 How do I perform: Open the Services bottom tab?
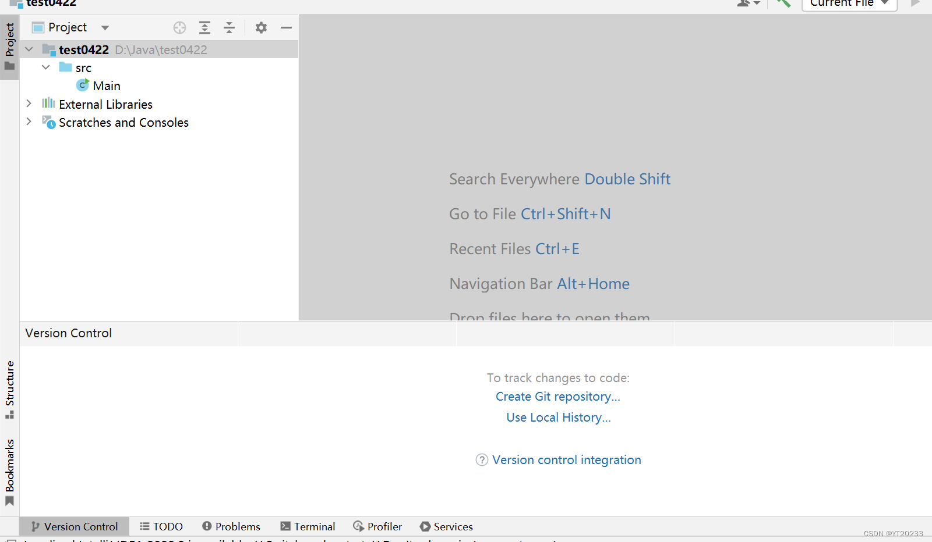pos(446,526)
